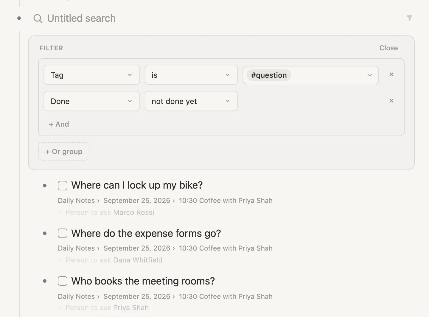Image resolution: width=429 pixels, height=317 pixels.
Task: Remove the Tag is #question filter row
Action: point(391,74)
